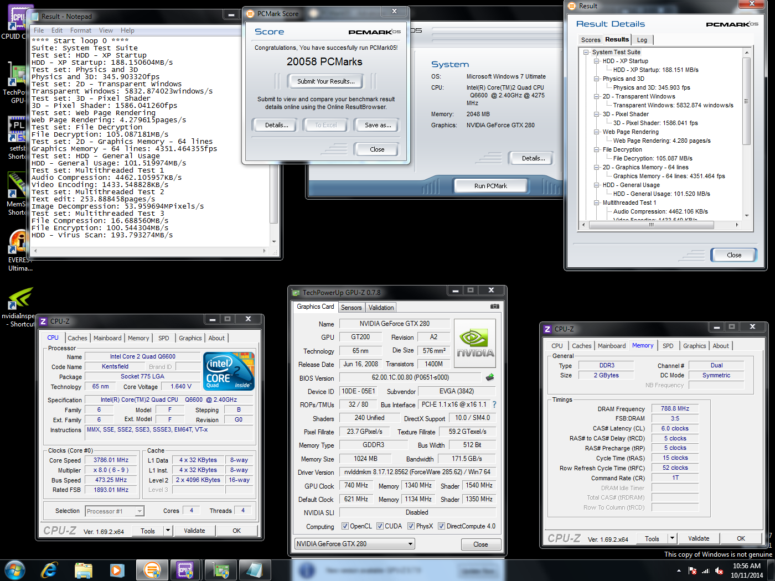
Task: Open the Sensors tab in GPU-Z
Action: point(351,308)
